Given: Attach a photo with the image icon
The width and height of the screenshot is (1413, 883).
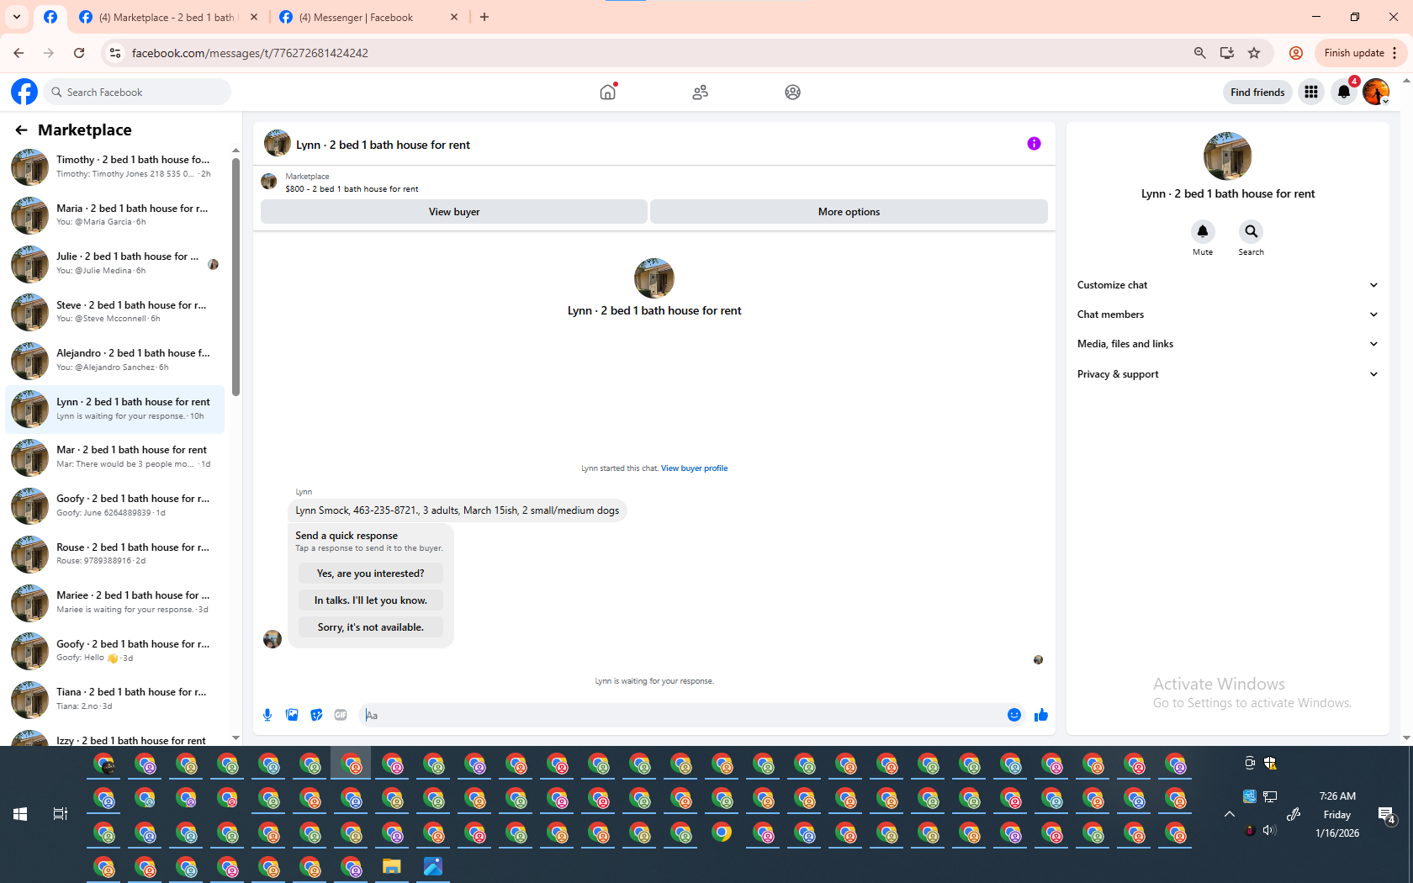Looking at the screenshot, I should pyautogui.click(x=292, y=715).
